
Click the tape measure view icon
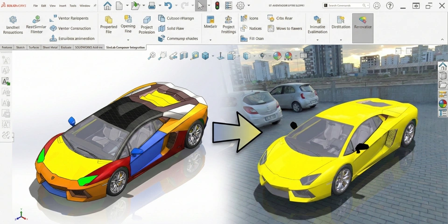(195, 56)
